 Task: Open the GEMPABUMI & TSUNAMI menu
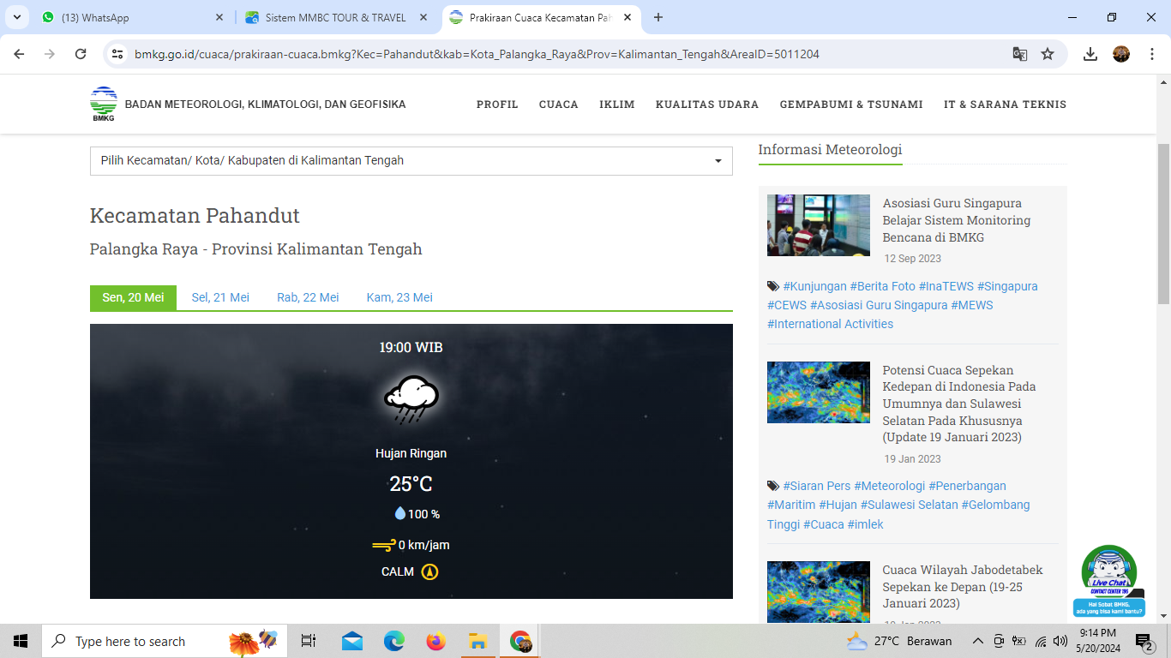851,105
